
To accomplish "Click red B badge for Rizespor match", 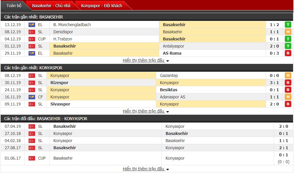I will point(288,83).
